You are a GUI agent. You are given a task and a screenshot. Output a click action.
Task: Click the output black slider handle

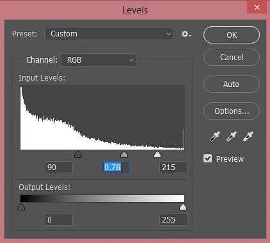click(21, 207)
